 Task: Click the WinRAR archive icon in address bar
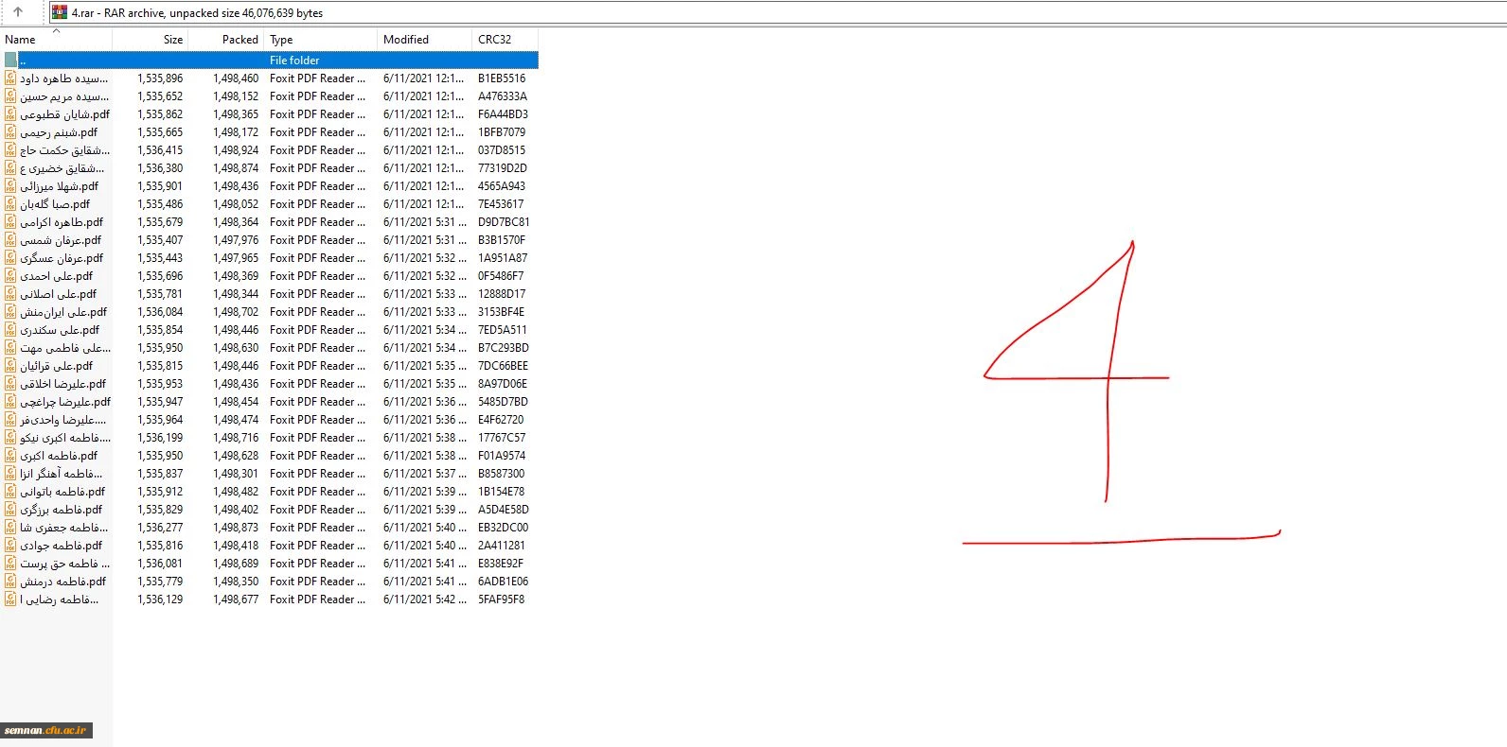coord(60,12)
